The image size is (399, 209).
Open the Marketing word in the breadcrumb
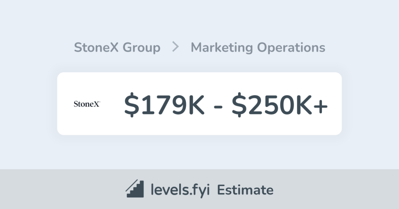click(x=222, y=48)
